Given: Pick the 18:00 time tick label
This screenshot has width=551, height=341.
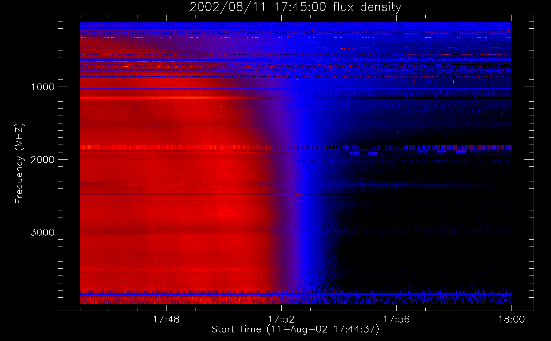Looking at the screenshot, I should coord(511,320).
